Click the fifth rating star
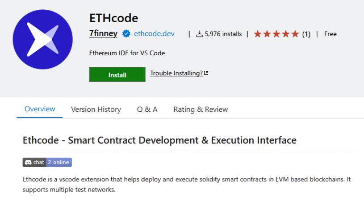Viewport: 364px width, 204px height. (295, 34)
